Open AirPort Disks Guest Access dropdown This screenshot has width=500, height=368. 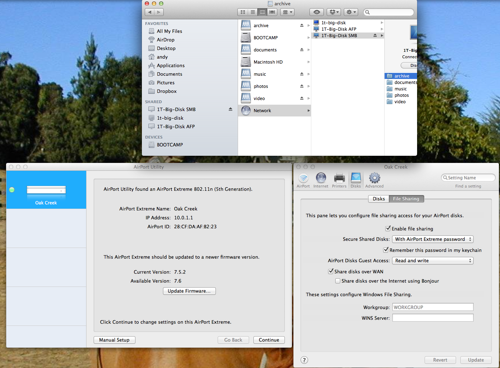(x=433, y=260)
